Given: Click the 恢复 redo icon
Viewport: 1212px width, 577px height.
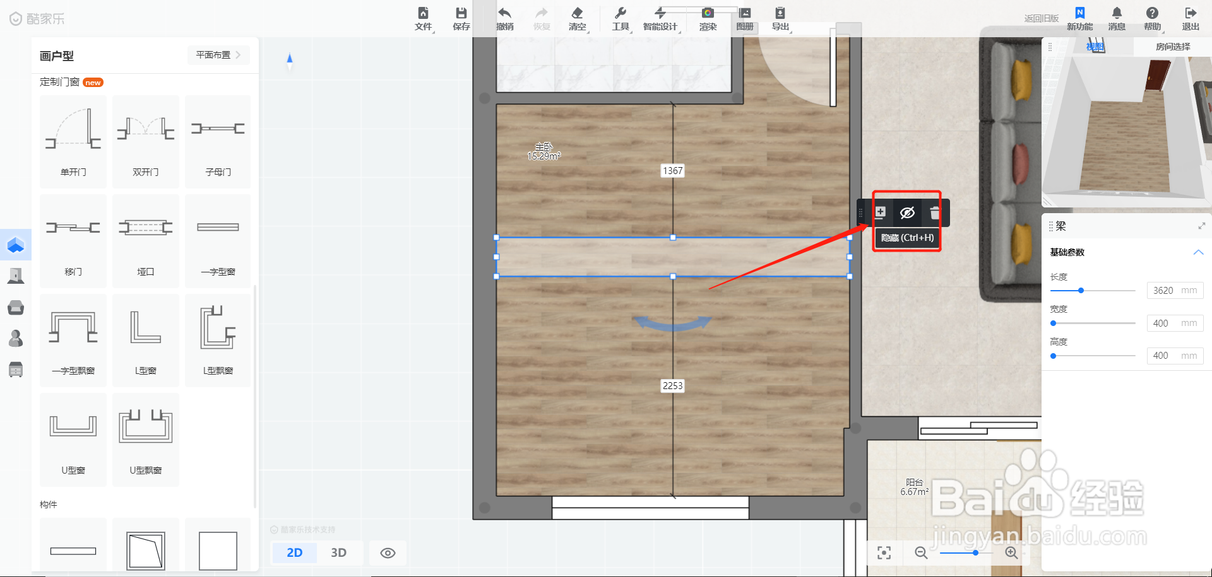Looking at the screenshot, I should click(542, 19).
